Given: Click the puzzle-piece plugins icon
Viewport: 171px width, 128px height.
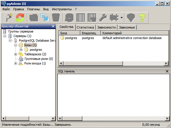Looking at the screenshot, I should [x=114, y=17].
